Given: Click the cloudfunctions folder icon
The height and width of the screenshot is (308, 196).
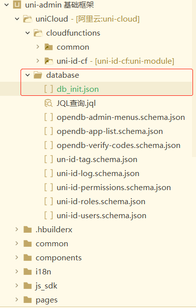Looking at the screenshot, I should 38,33.
